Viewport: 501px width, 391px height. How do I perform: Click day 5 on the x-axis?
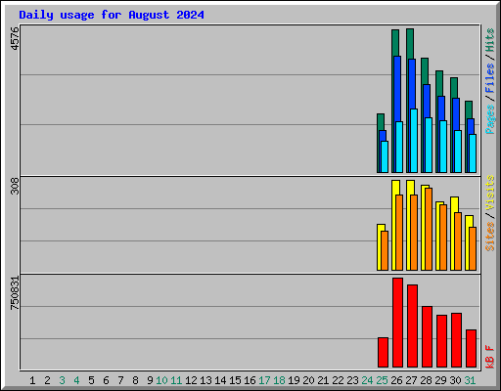tap(91, 380)
